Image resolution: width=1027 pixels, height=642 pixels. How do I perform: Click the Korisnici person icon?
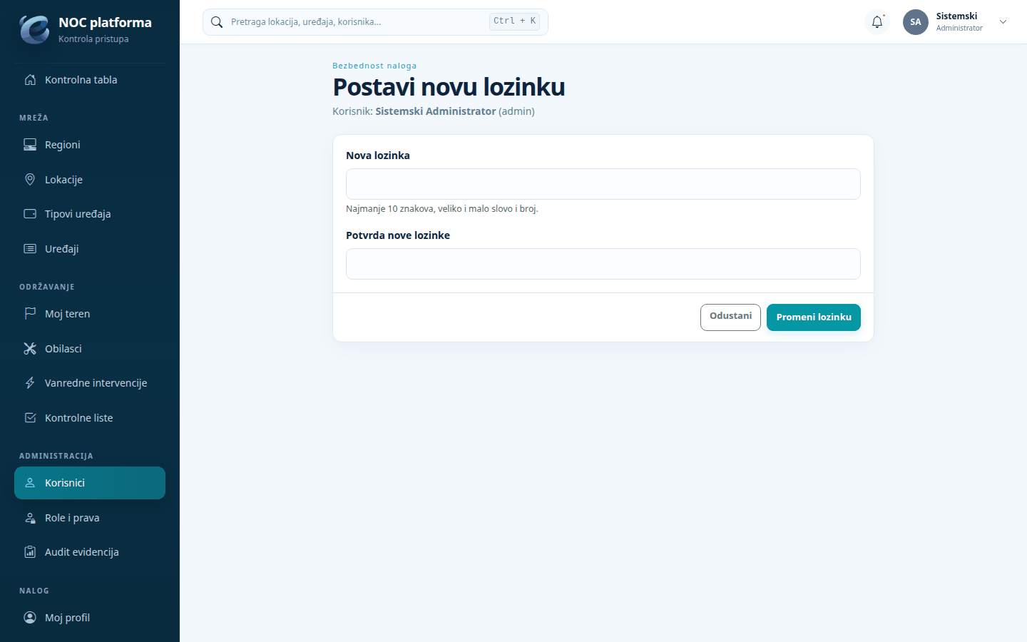pos(30,483)
